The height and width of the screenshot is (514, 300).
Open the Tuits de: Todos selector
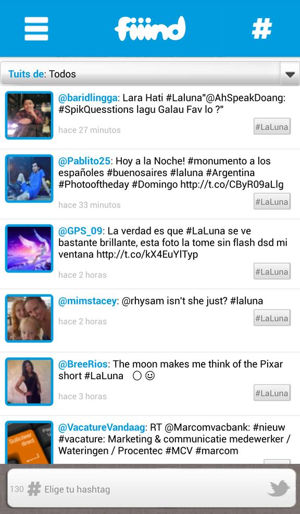[x=150, y=74]
